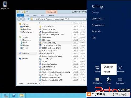Select Security Configuration Wizard icon
The height and width of the screenshot is (98, 131).
pyautogui.click(x=40, y=56)
